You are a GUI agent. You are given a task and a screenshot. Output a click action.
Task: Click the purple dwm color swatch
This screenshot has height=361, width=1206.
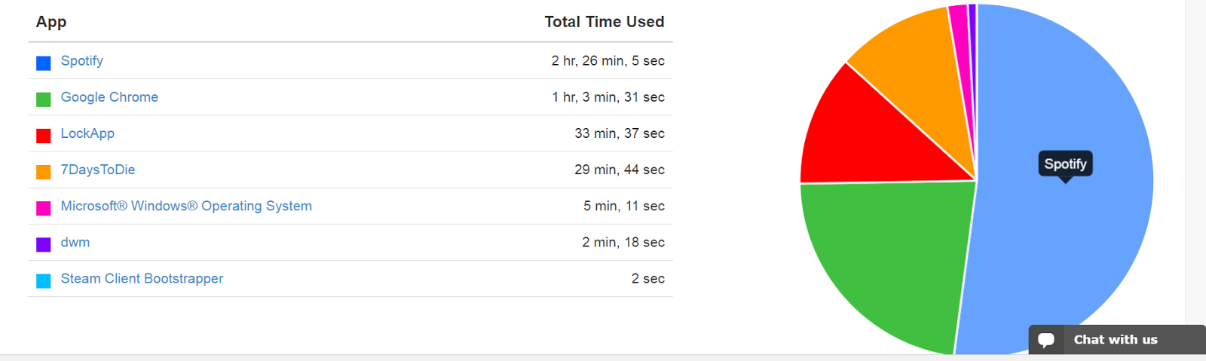tap(44, 244)
